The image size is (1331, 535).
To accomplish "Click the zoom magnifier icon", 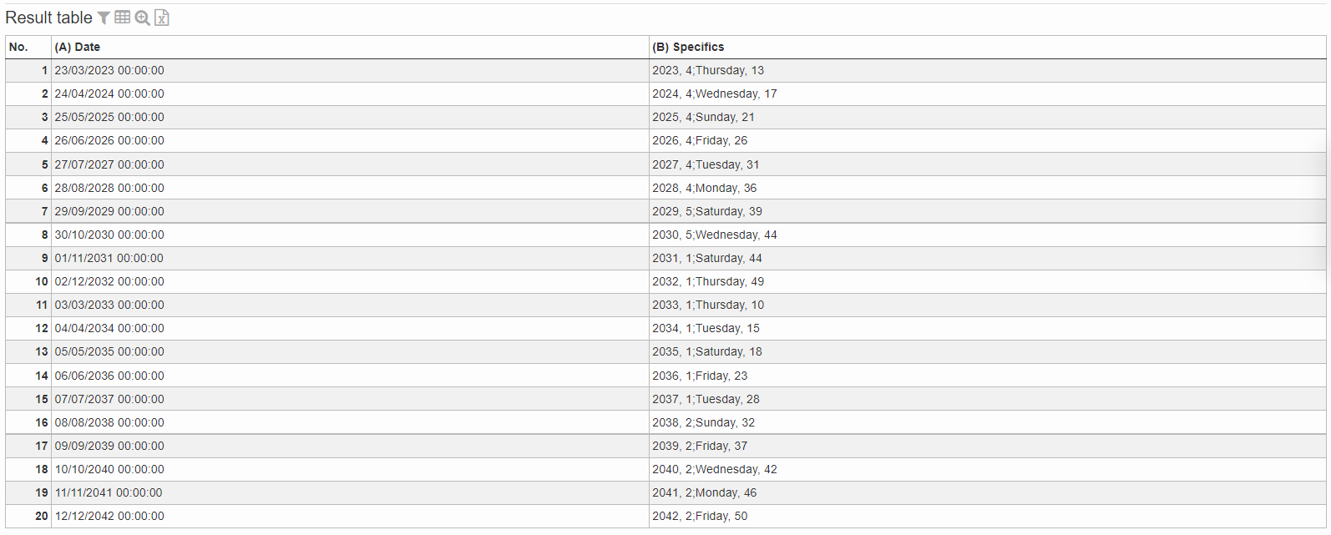I will [x=142, y=18].
